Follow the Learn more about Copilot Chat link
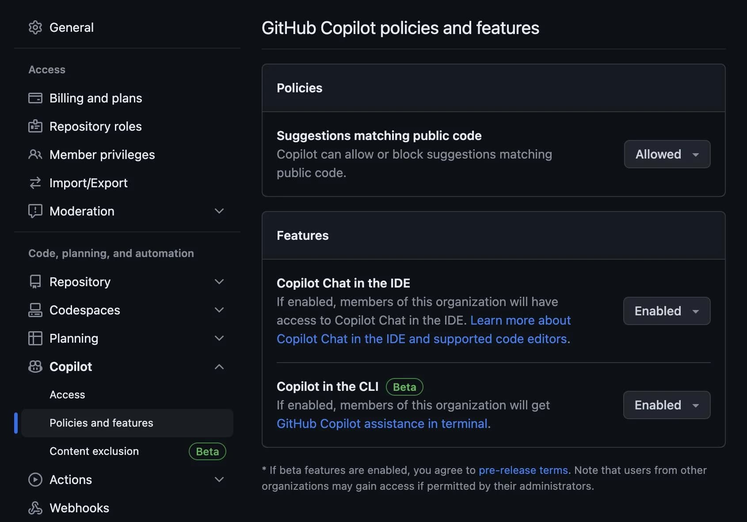747x522 pixels. (x=423, y=329)
